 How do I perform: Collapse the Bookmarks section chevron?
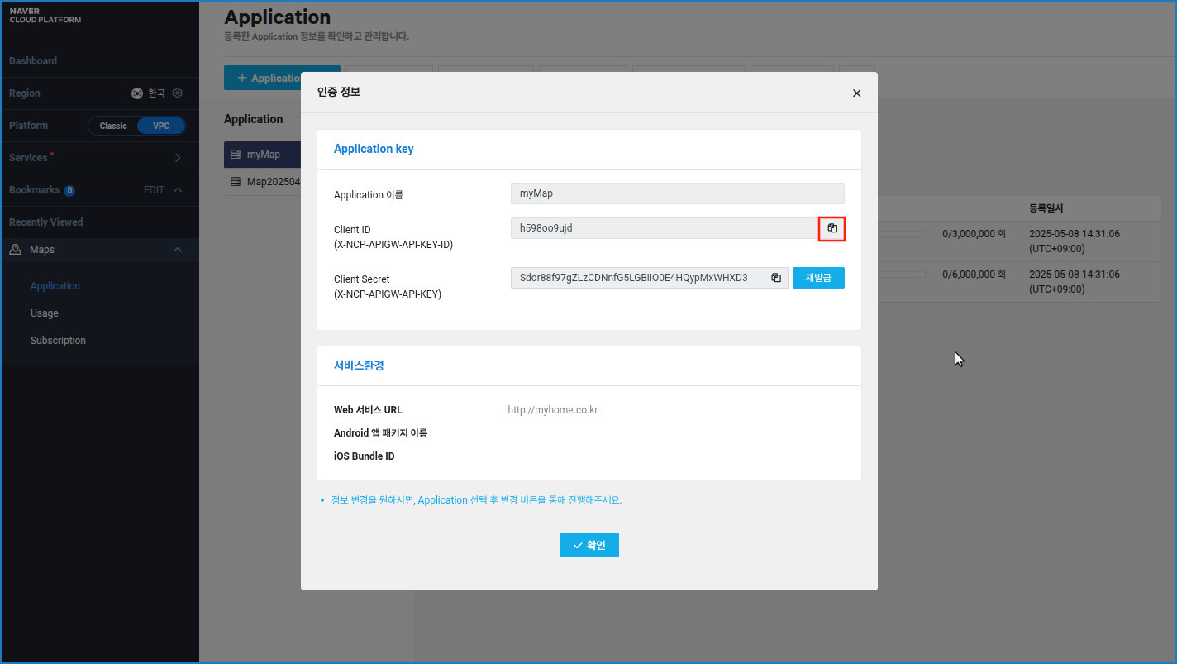coord(178,190)
